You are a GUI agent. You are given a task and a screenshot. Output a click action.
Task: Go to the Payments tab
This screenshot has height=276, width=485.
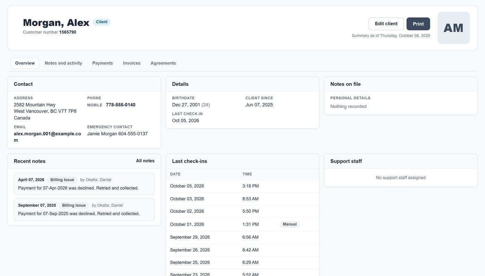[103, 63]
